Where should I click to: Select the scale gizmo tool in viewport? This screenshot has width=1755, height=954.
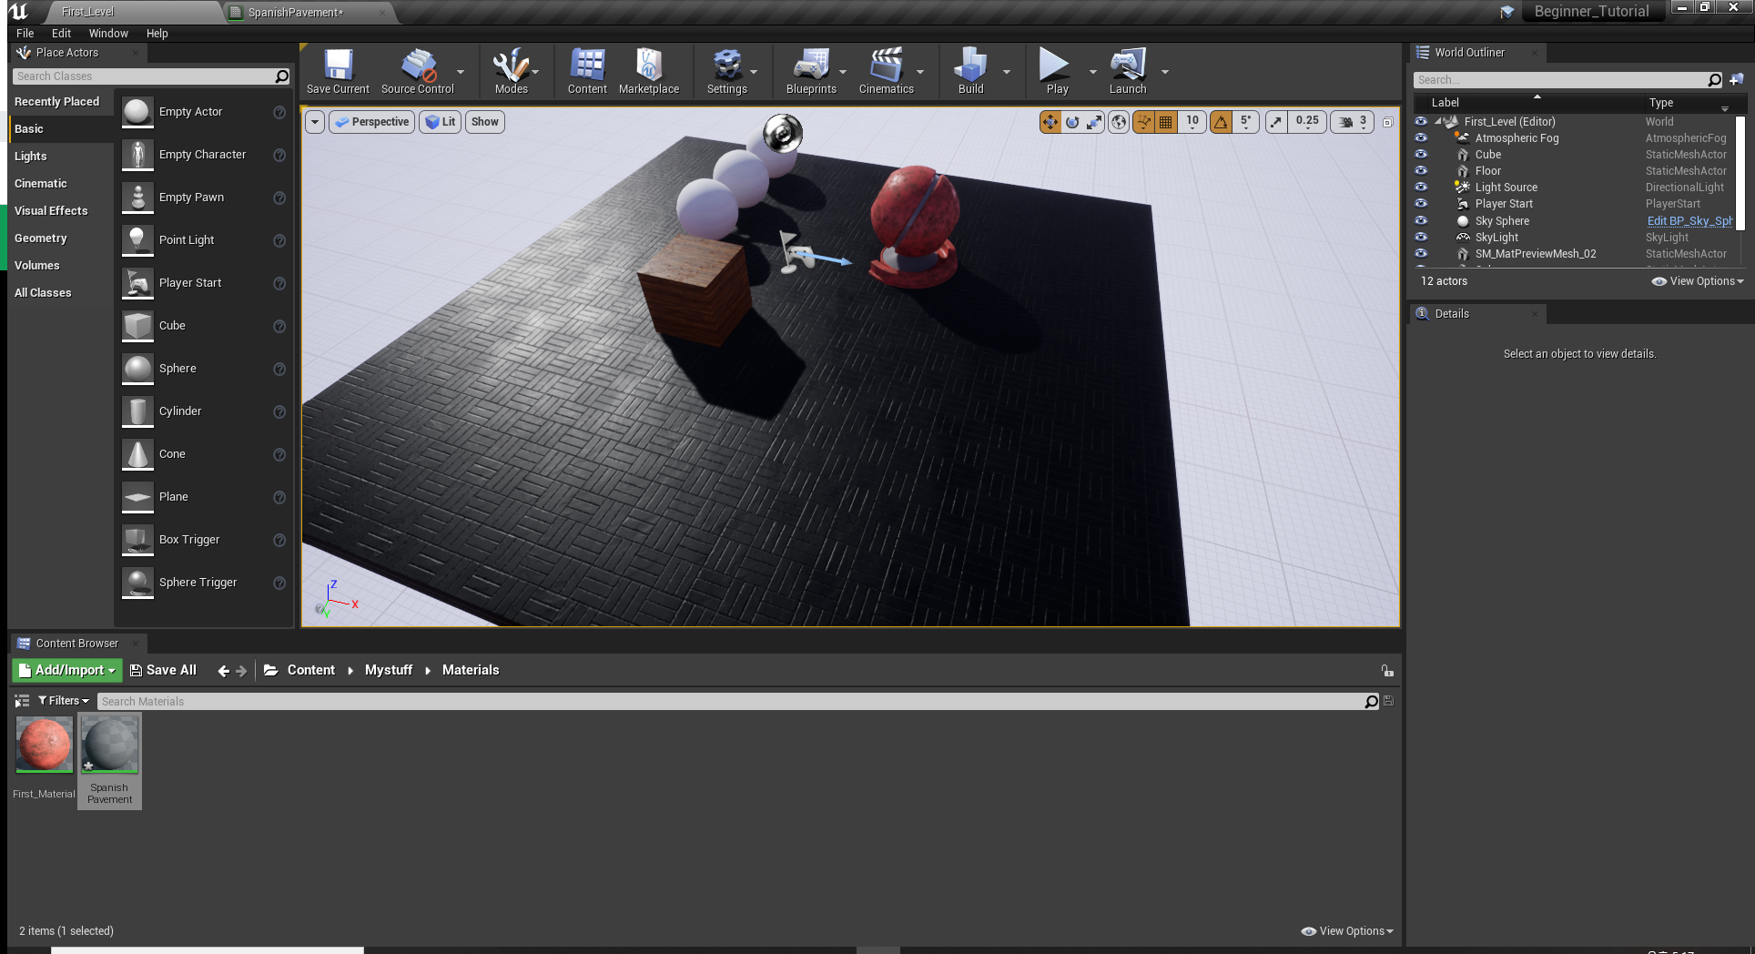(1094, 122)
